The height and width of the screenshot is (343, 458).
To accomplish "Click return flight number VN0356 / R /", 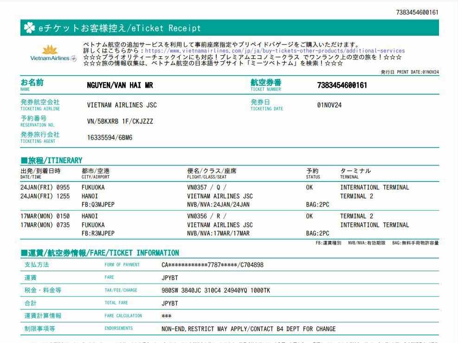I will (206, 216).
